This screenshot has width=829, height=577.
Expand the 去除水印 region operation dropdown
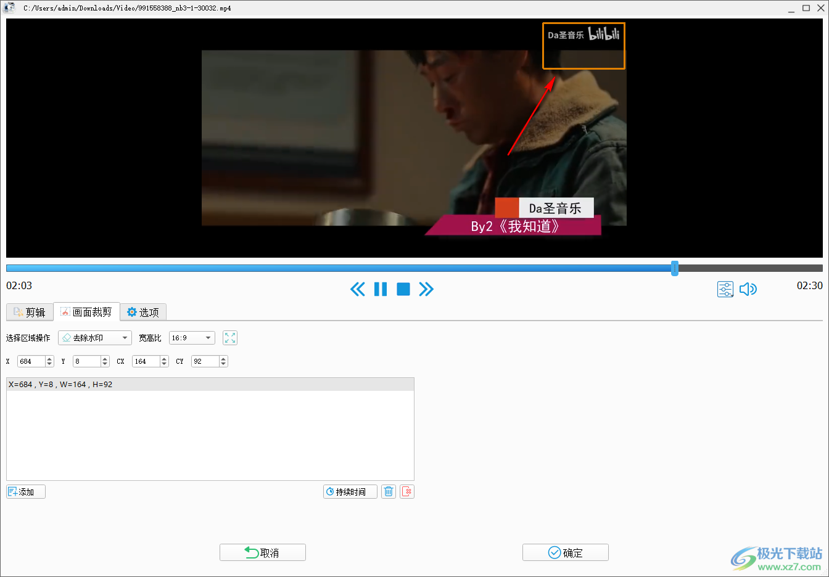tap(95, 338)
